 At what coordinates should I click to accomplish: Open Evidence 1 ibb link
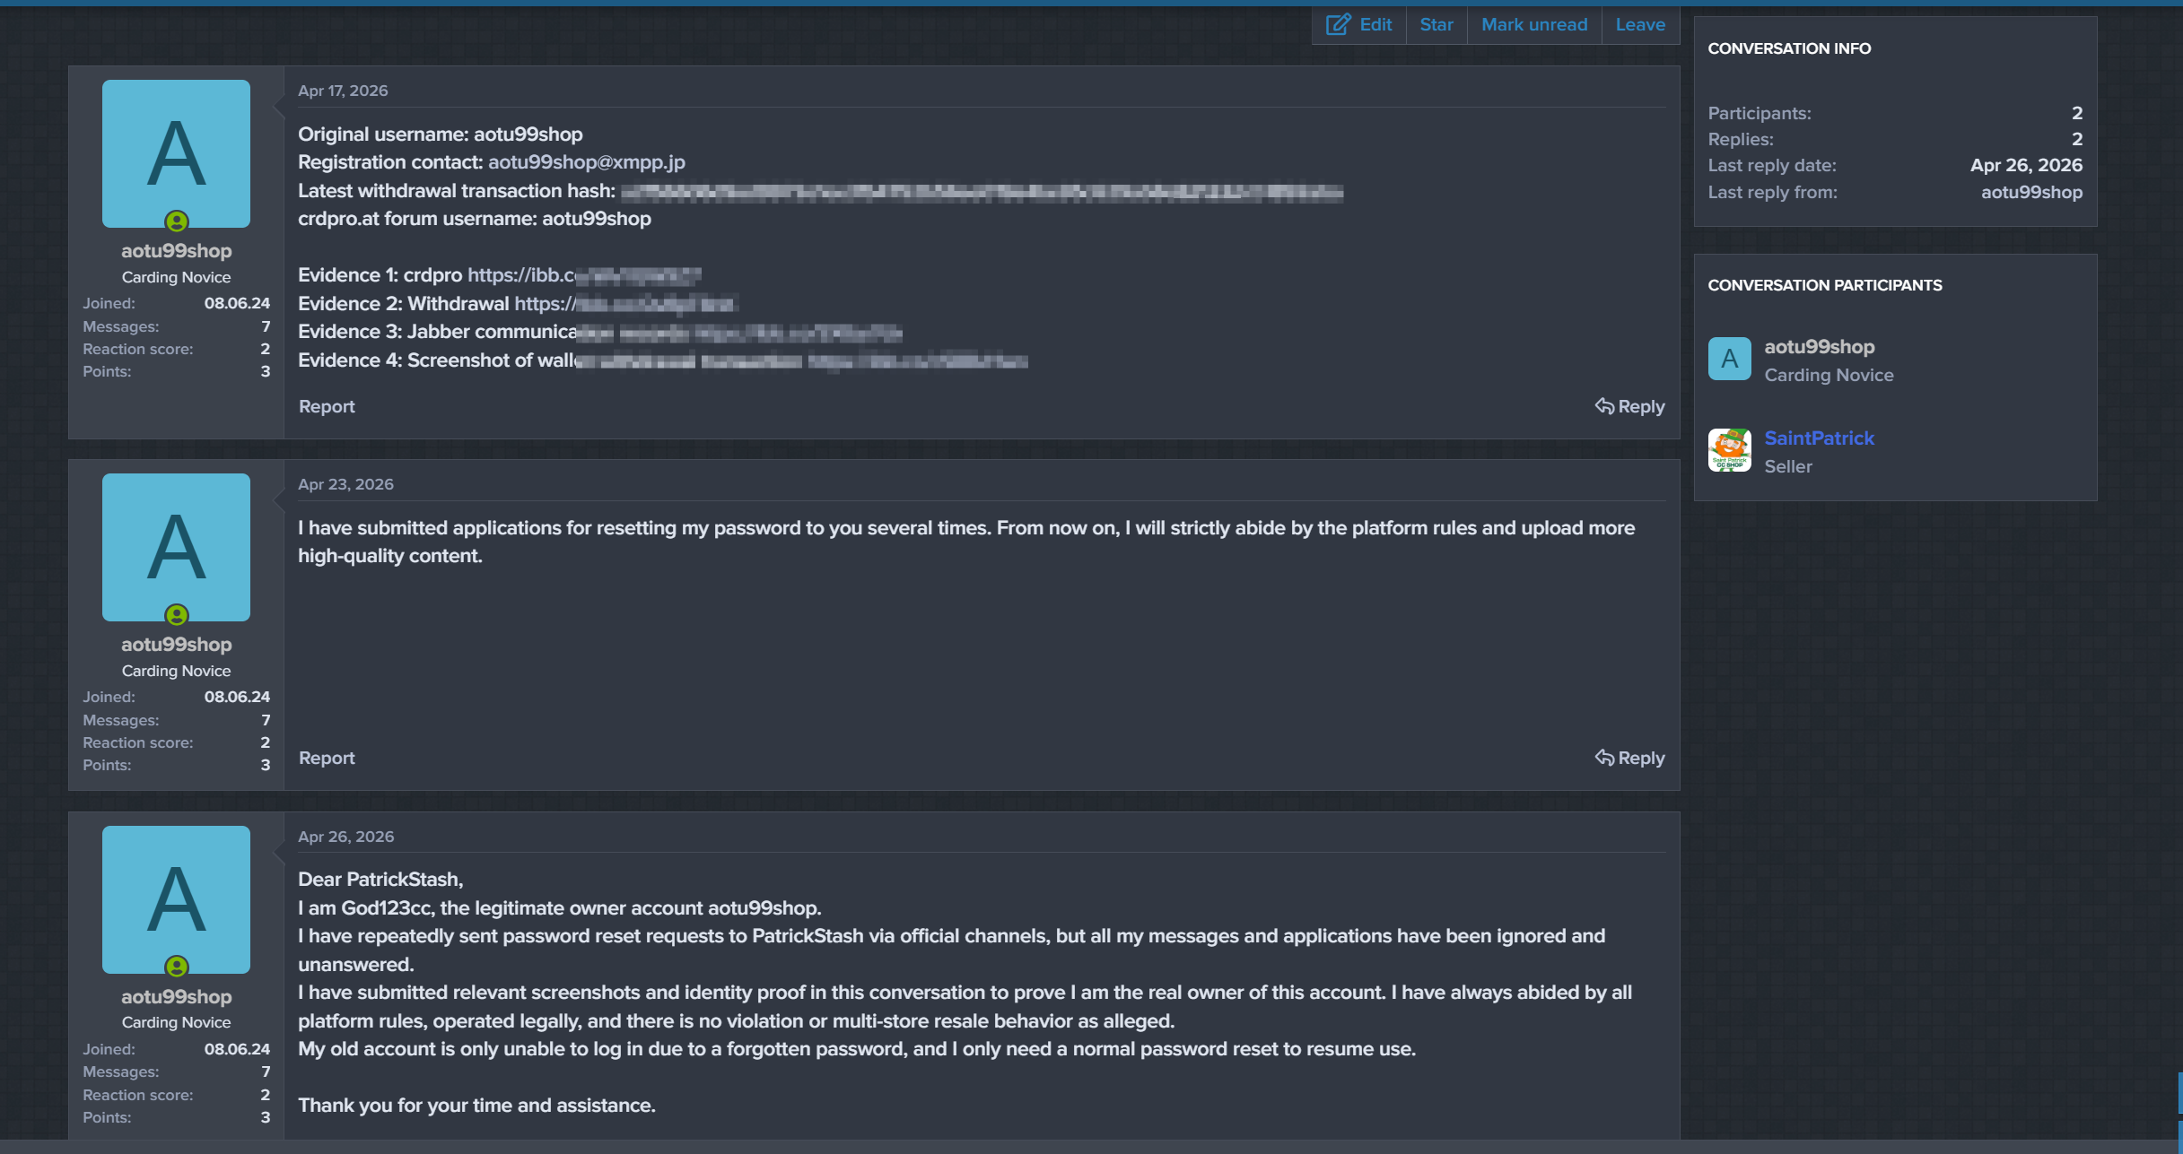coord(583,275)
